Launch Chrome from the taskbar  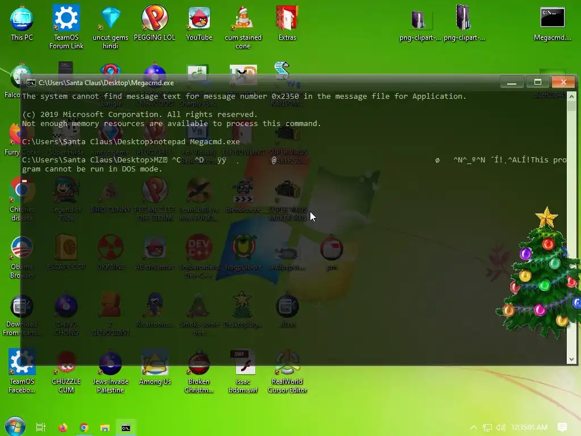pos(84,427)
